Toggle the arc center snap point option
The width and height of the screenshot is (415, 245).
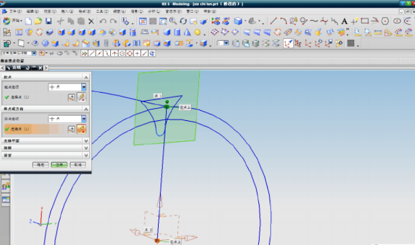[x=122, y=54]
